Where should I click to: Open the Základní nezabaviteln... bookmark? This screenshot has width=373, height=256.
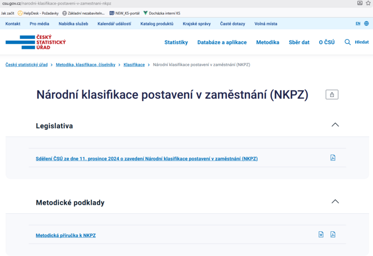tap(83, 13)
